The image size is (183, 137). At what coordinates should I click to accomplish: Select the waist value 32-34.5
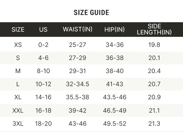(77, 84)
